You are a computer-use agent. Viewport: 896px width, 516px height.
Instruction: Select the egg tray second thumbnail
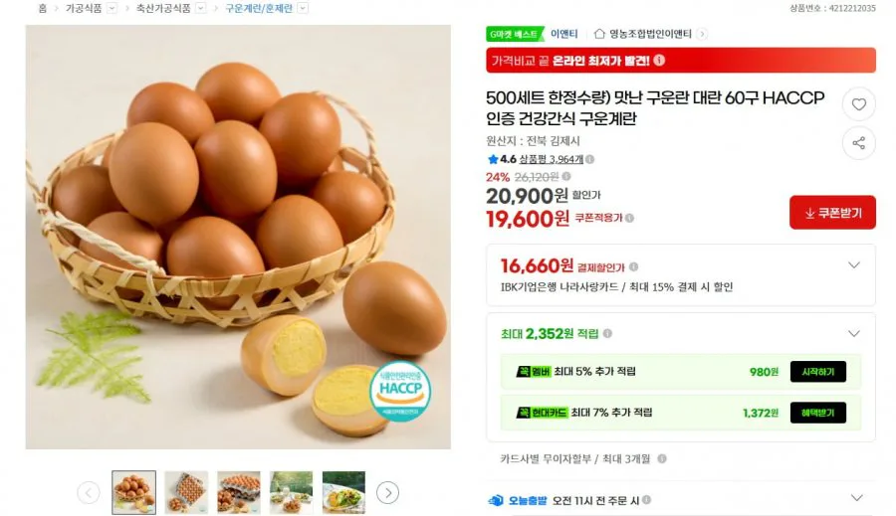186,492
